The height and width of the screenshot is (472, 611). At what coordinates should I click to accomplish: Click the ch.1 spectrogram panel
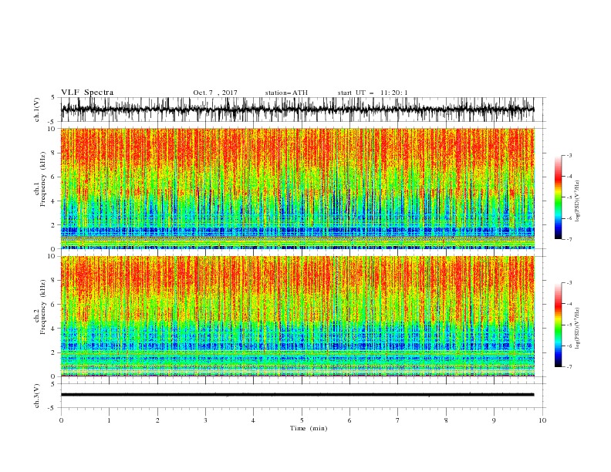point(297,188)
